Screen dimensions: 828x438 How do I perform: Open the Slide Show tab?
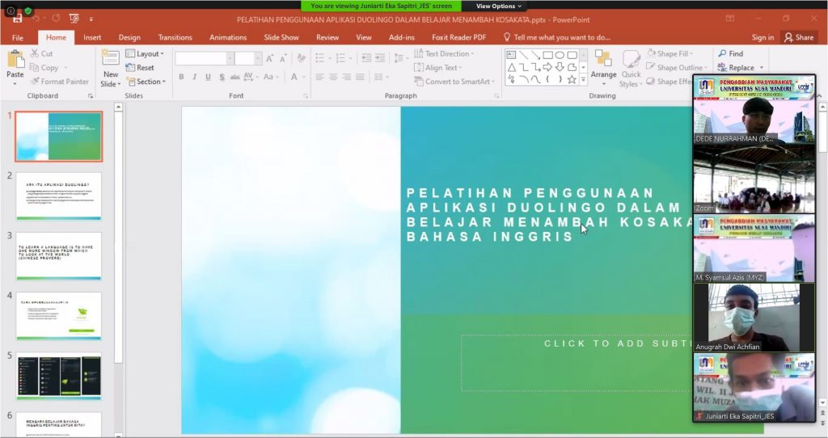pos(281,37)
